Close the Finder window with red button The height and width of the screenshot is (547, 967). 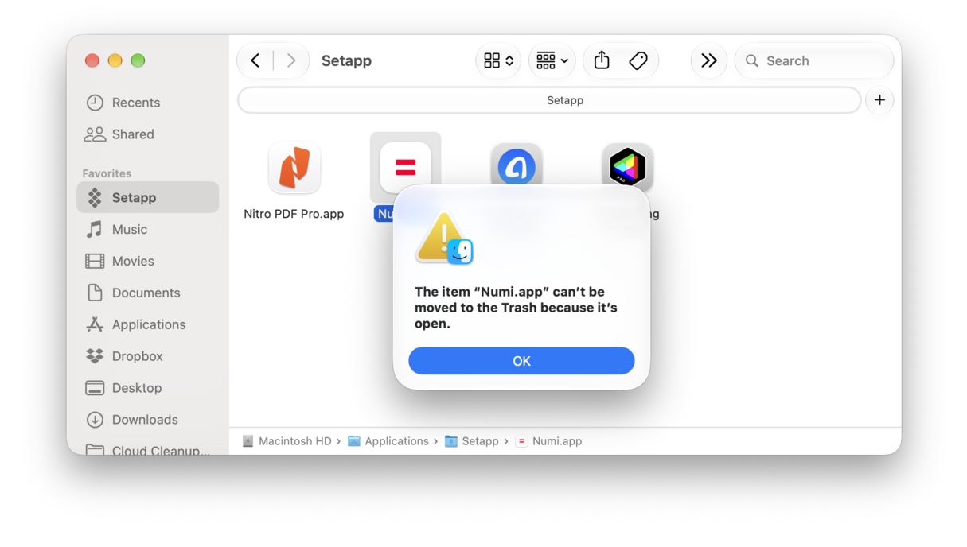pos(92,60)
